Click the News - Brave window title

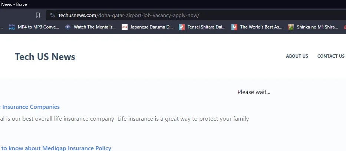[x=14, y=4]
